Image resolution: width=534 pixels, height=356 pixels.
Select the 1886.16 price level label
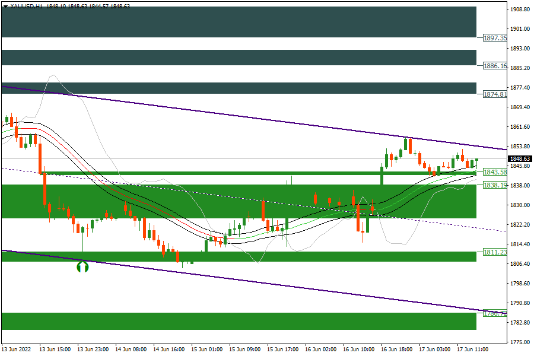494,66
